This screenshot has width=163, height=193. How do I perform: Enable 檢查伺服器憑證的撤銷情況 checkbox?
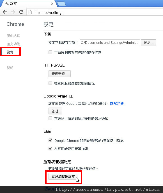click(50, 83)
